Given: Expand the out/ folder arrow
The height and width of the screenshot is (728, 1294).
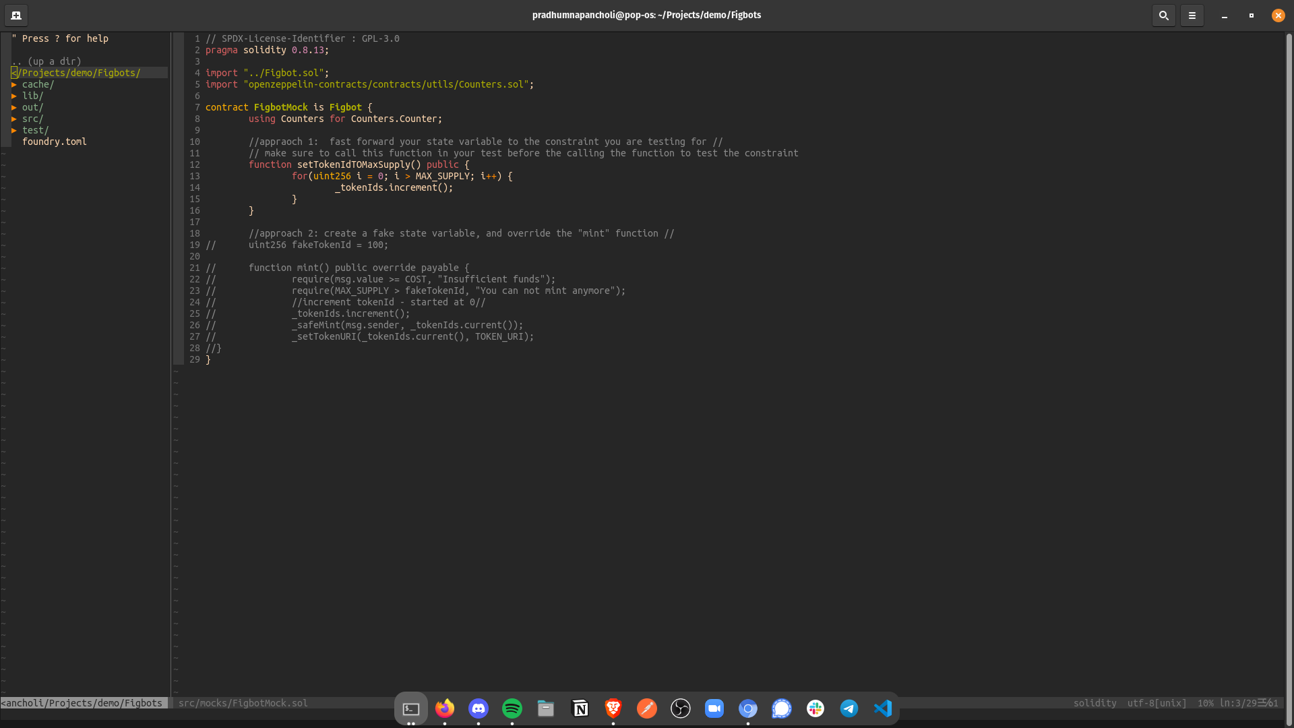Looking at the screenshot, I should [14, 107].
